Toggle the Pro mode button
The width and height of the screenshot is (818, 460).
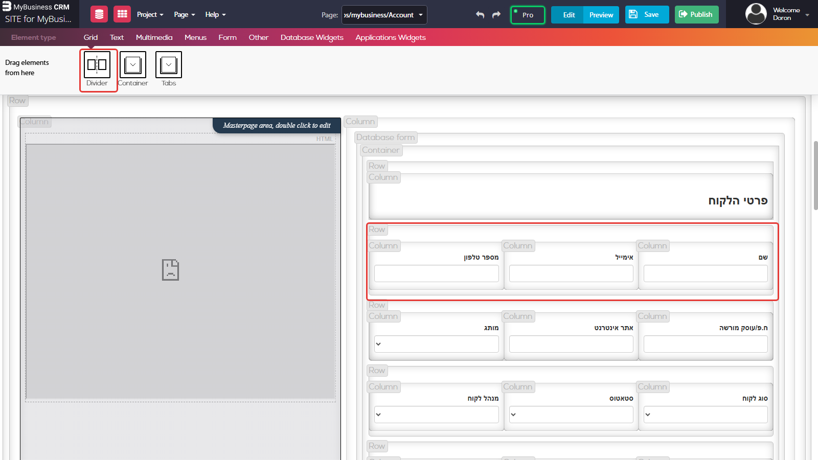528,15
